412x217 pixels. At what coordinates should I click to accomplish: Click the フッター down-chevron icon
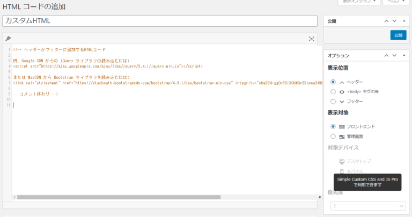tap(342, 102)
